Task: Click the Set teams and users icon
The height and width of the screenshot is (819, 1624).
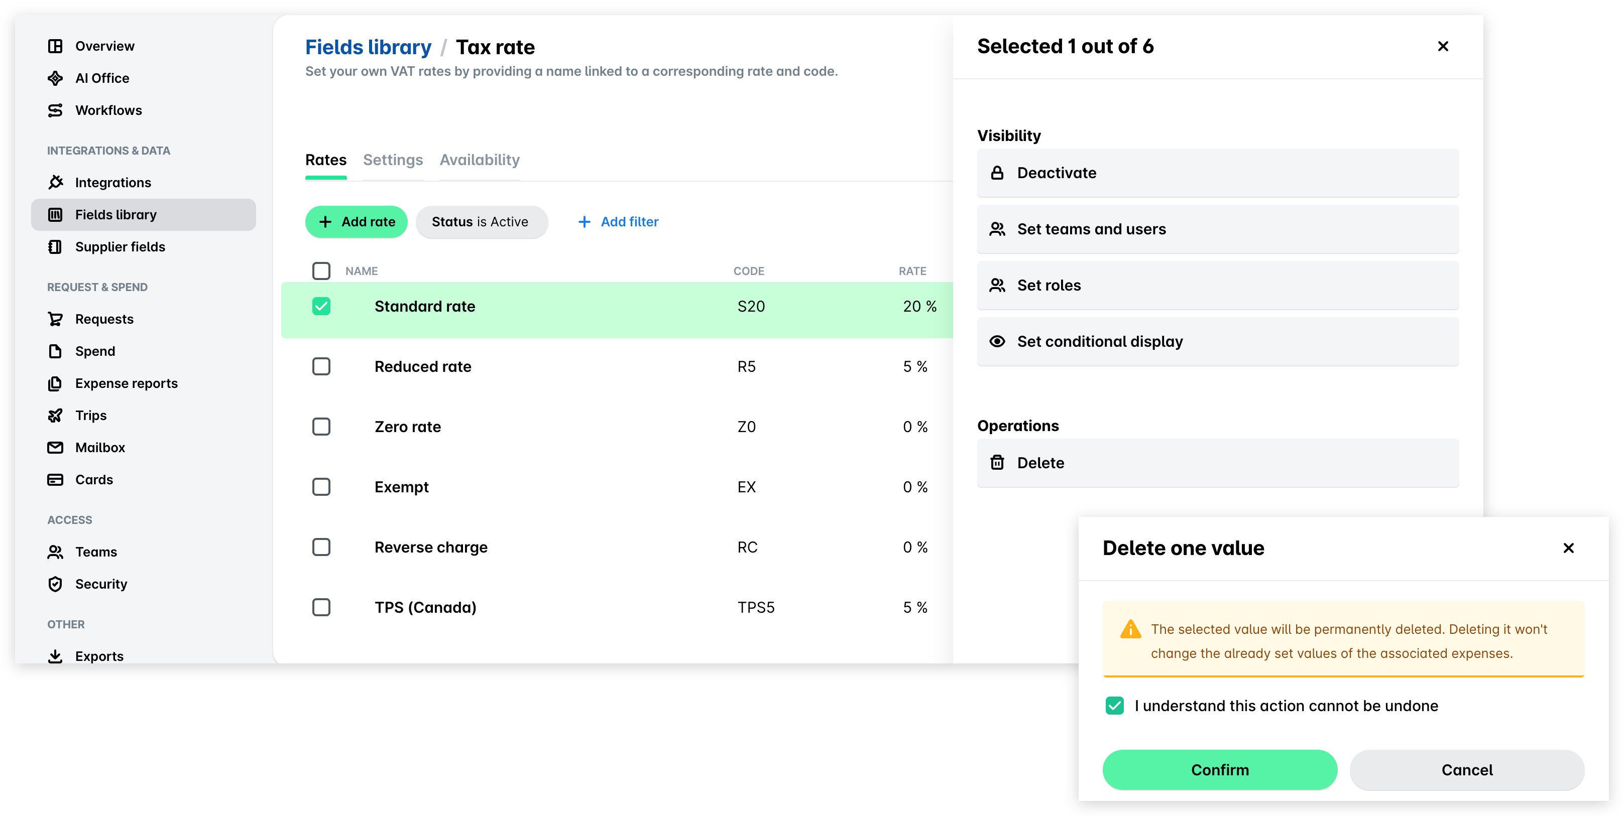Action: pyautogui.click(x=997, y=229)
